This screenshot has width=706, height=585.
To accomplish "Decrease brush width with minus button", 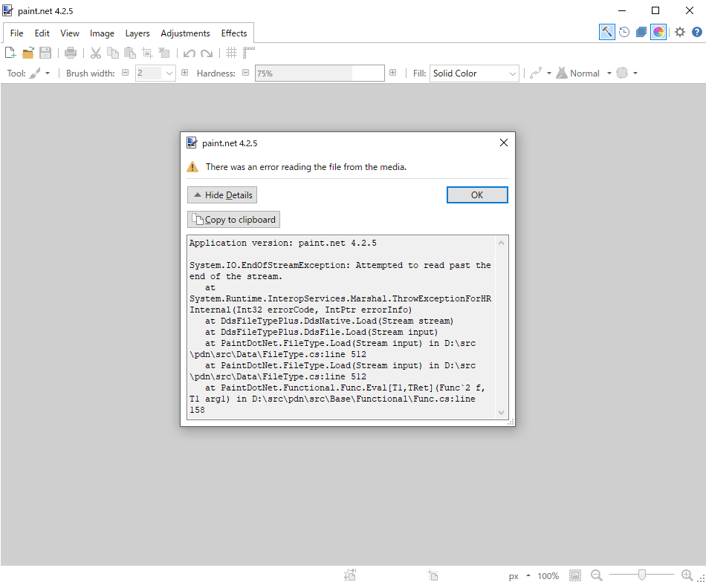I will (125, 73).
